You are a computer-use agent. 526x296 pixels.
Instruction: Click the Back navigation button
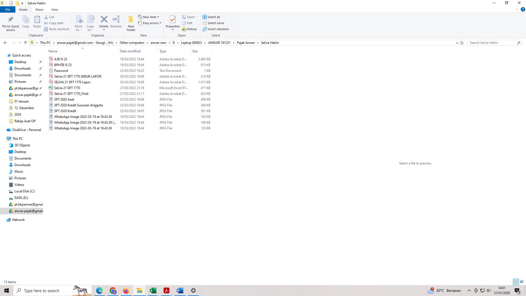point(5,43)
